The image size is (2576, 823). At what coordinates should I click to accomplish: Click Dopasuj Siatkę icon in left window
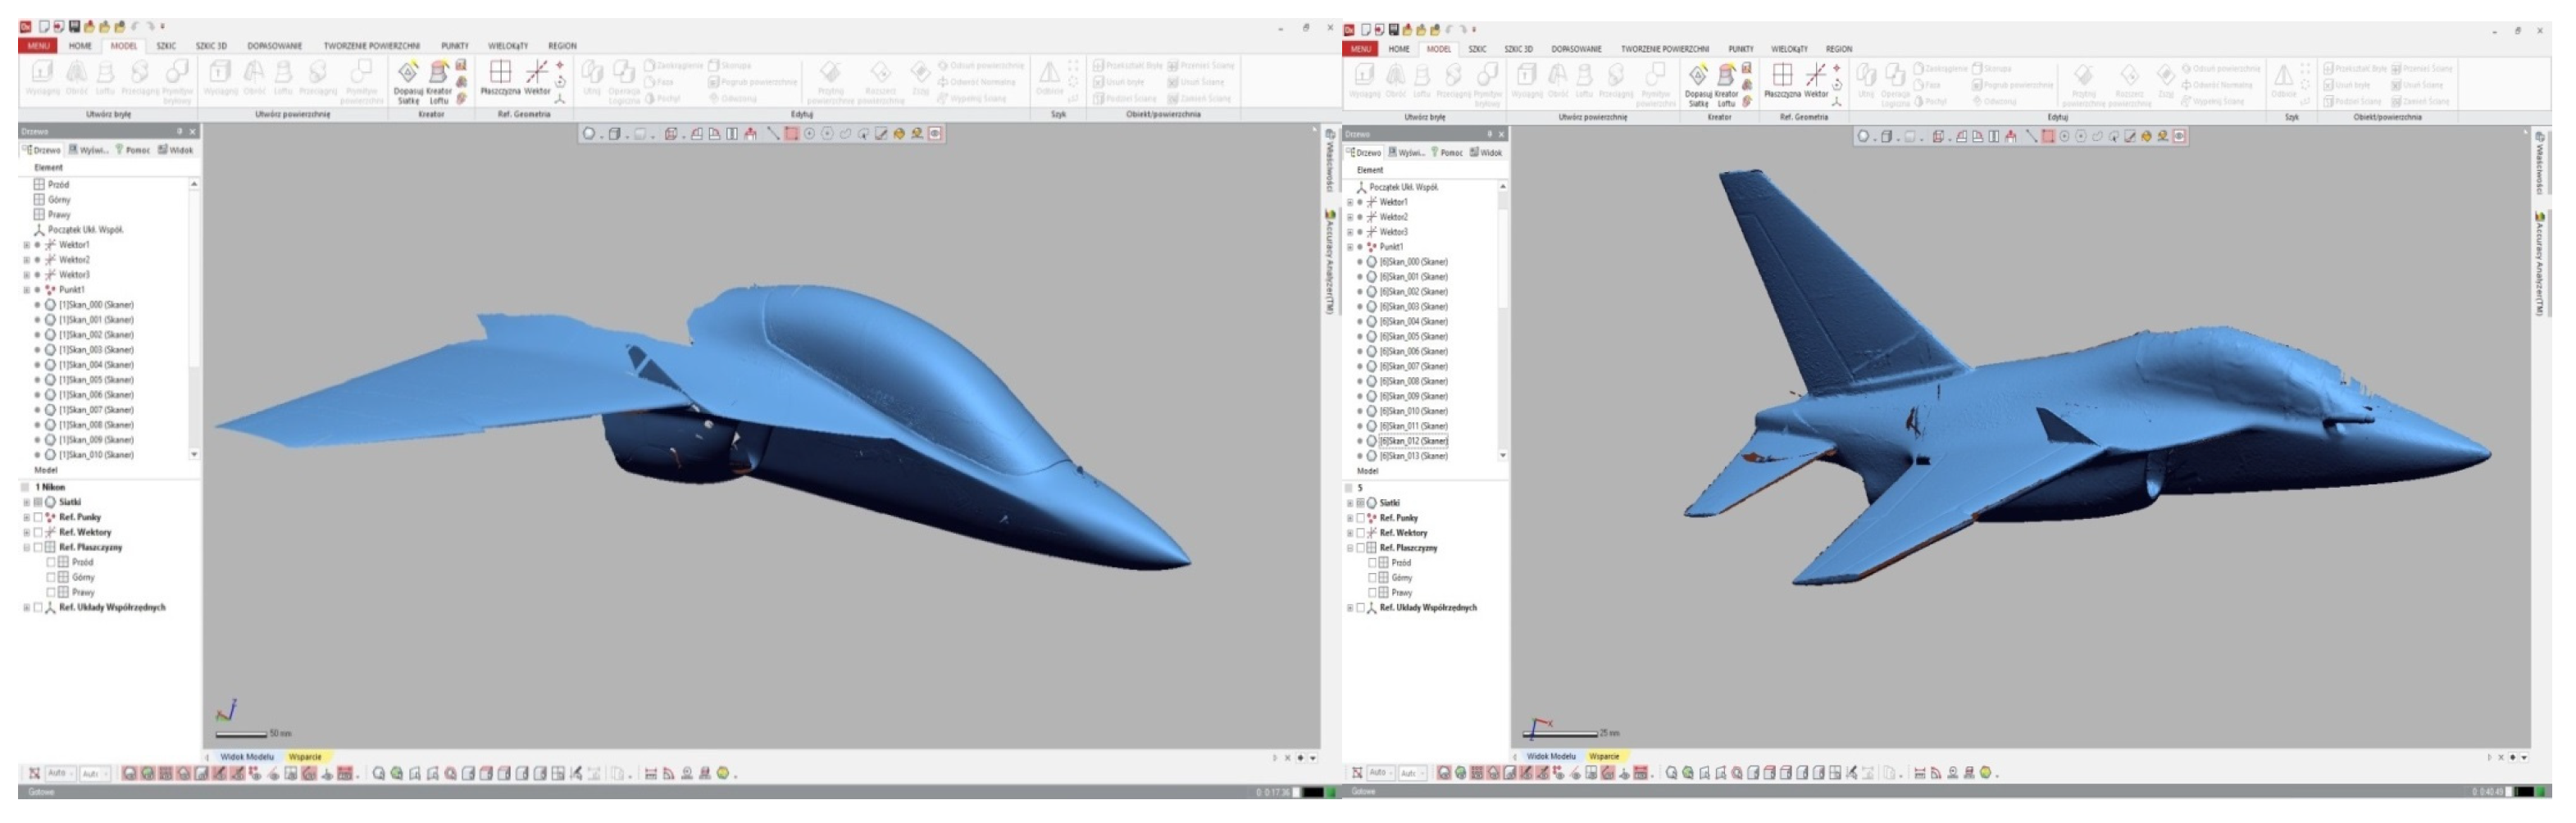pos(408,74)
